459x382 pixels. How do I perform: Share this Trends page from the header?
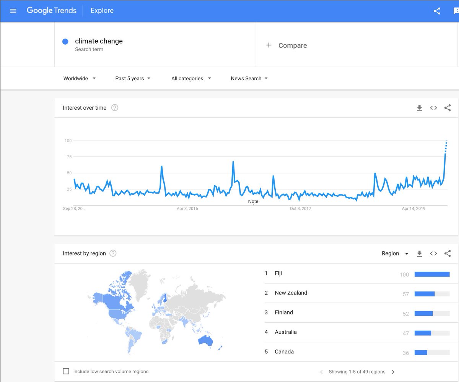tap(437, 11)
